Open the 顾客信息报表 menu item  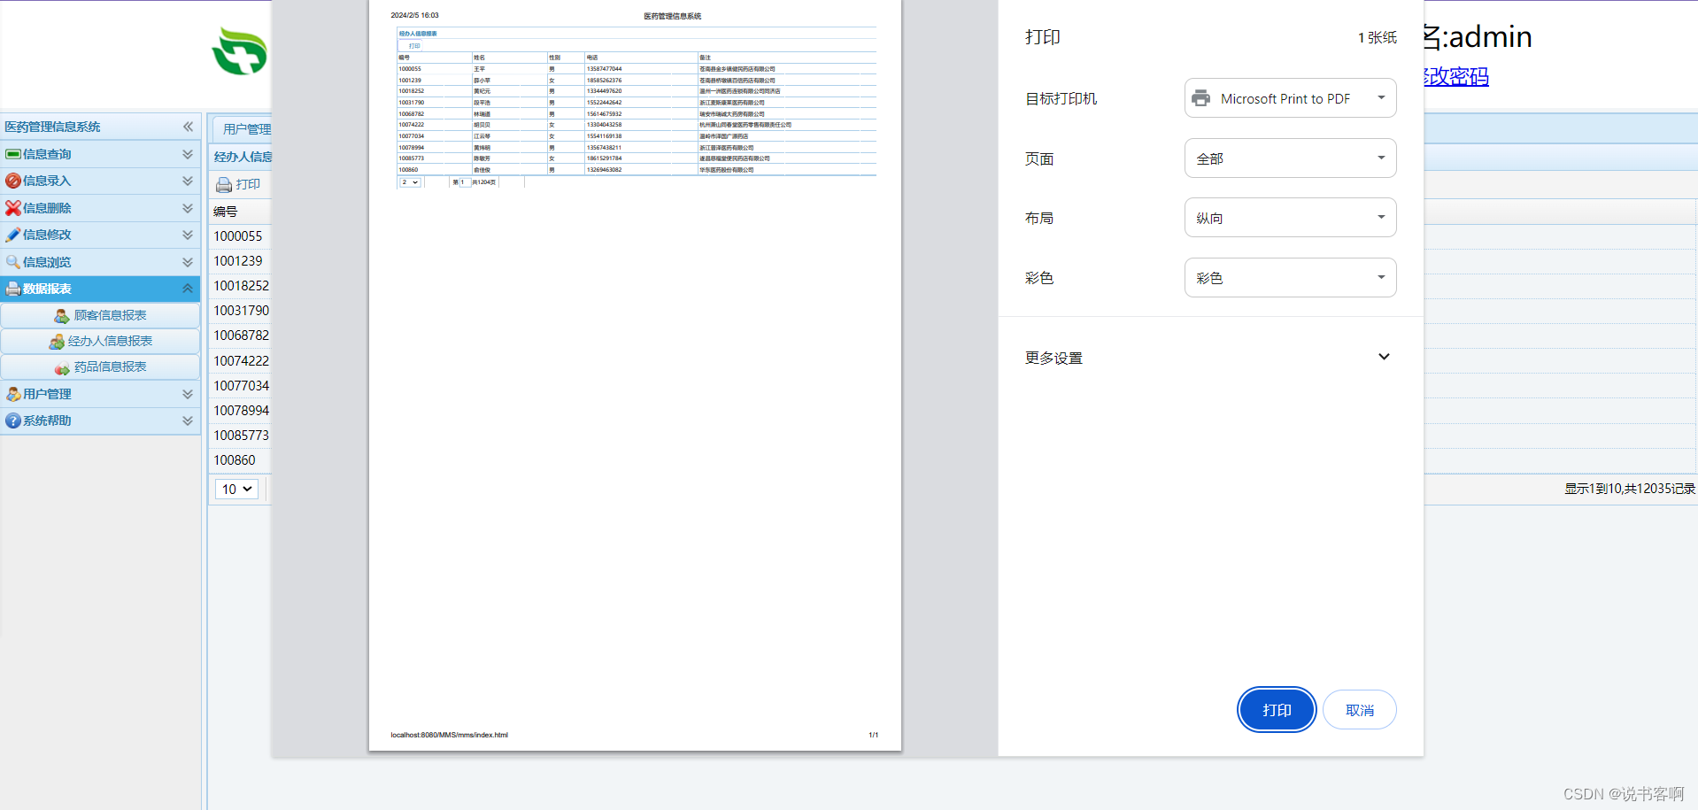tap(100, 315)
